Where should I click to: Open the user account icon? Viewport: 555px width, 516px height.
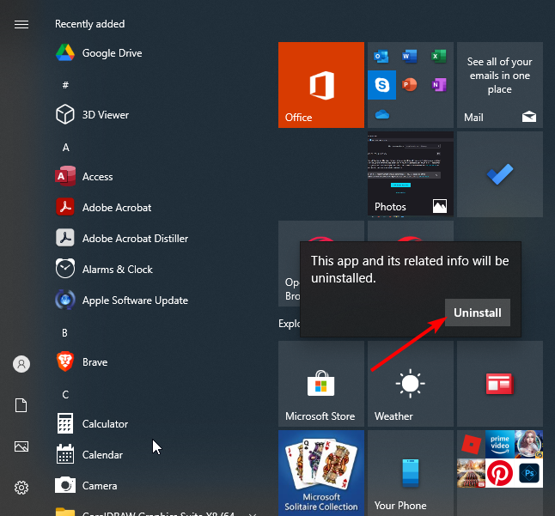pyautogui.click(x=21, y=364)
